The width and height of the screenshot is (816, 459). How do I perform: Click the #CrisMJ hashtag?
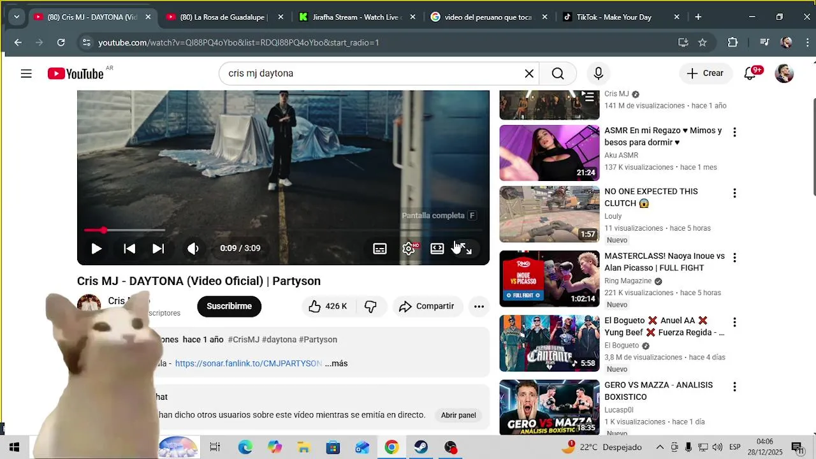point(244,340)
